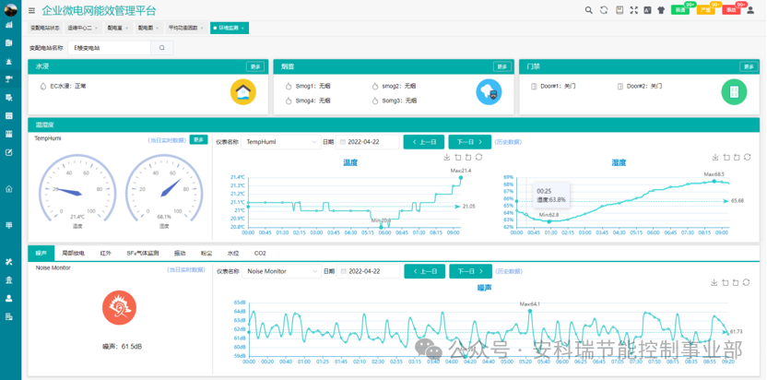Refresh the 湿度 chart
Screen dimensions: 767x380
747,157
